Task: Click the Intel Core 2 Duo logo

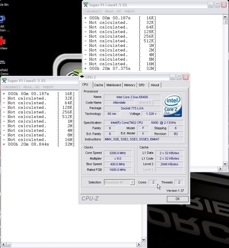Action: click(173, 106)
